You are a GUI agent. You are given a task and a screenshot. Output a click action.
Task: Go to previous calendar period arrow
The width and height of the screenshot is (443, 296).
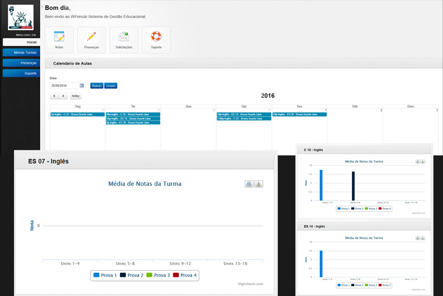click(54, 96)
